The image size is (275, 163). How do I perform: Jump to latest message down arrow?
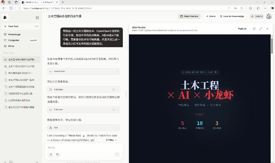pos(84,136)
